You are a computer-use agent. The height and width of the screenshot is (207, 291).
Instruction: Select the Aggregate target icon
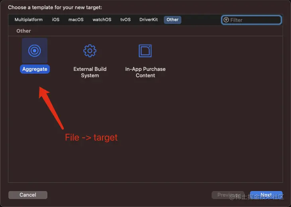pos(35,51)
